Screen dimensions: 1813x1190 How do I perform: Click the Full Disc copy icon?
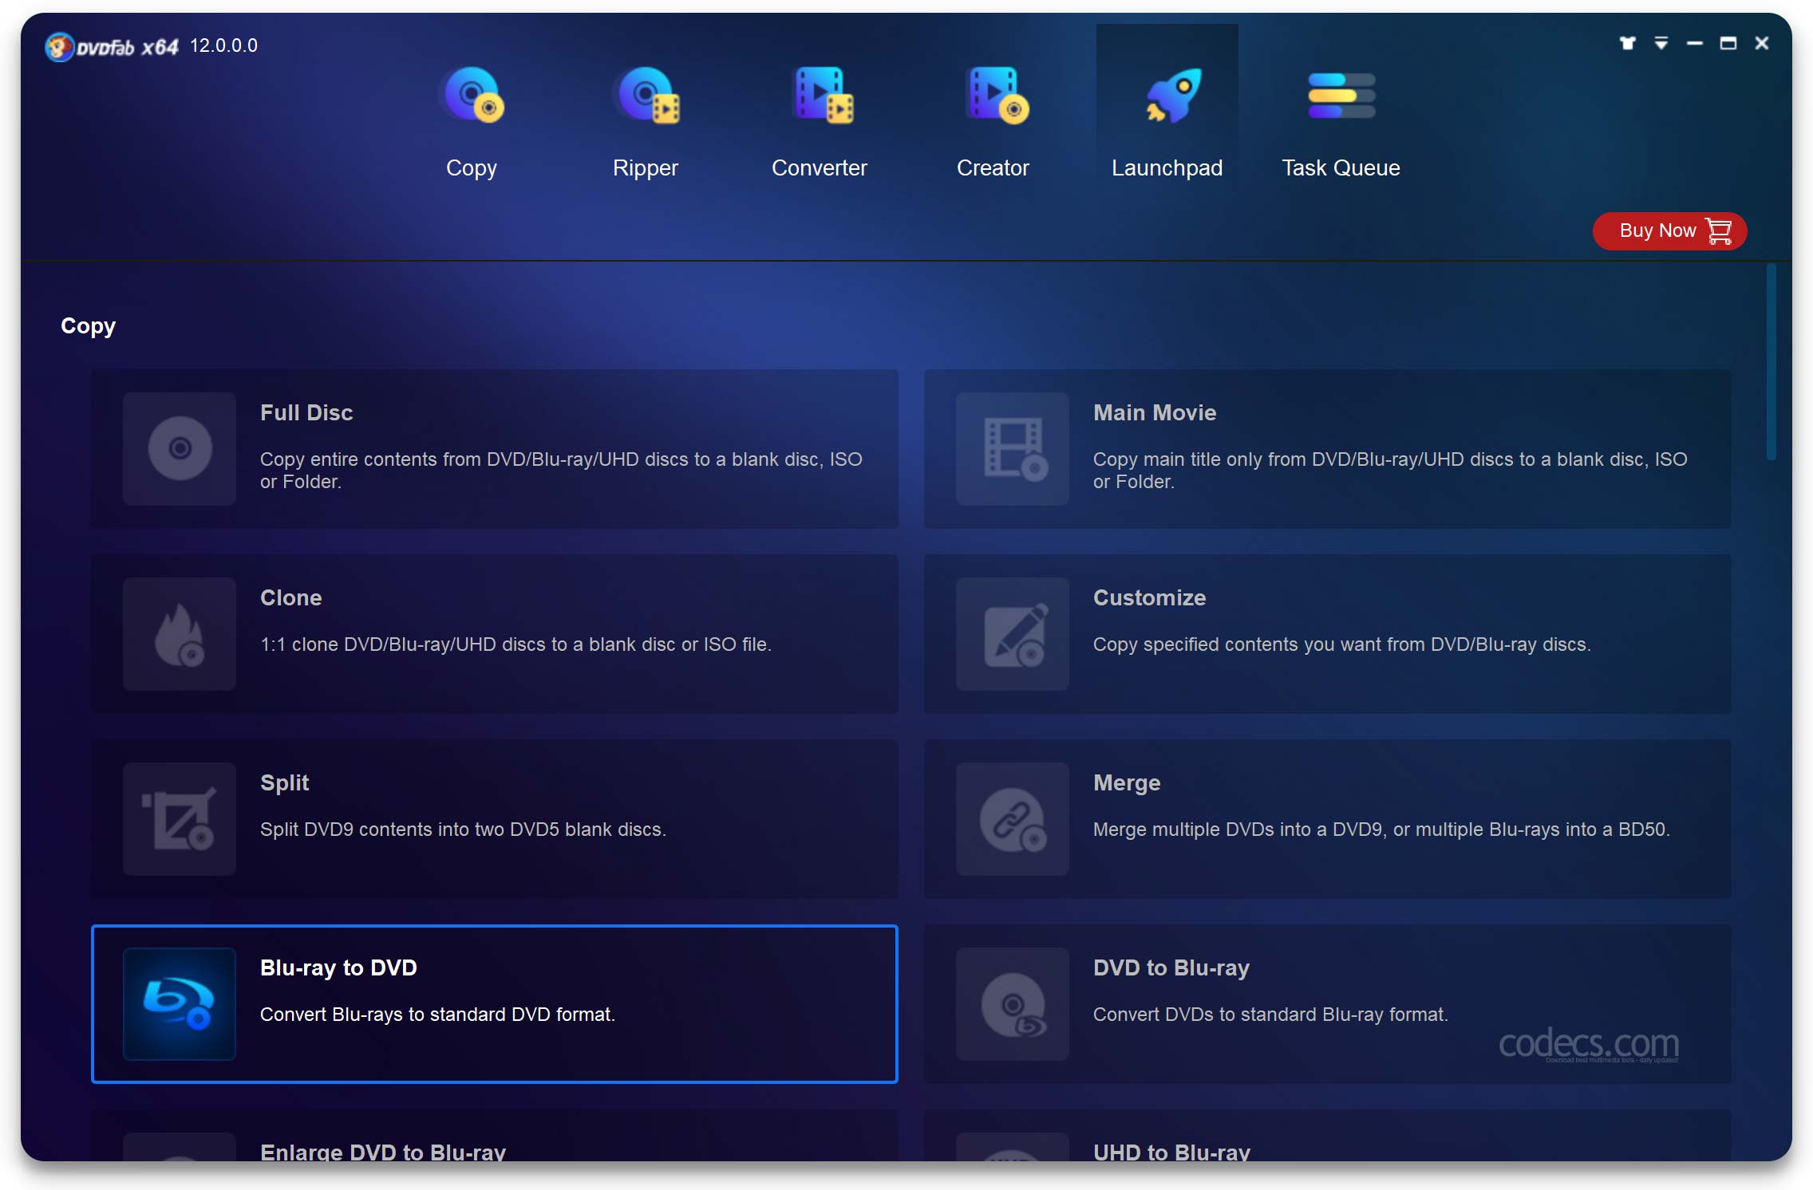click(179, 449)
